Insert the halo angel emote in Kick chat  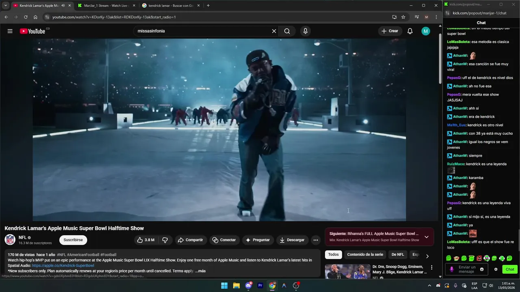(471, 258)
